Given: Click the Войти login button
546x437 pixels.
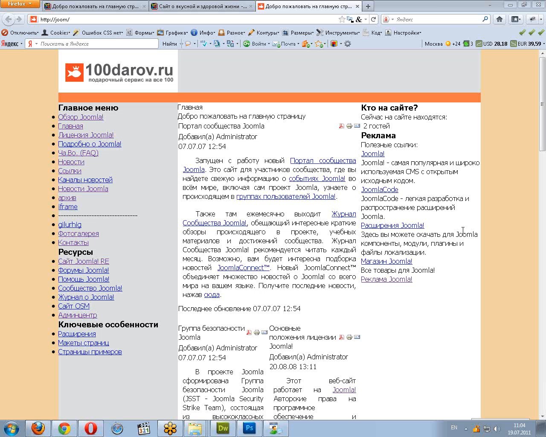Looking at the screenshot, I should coord(256,44).
